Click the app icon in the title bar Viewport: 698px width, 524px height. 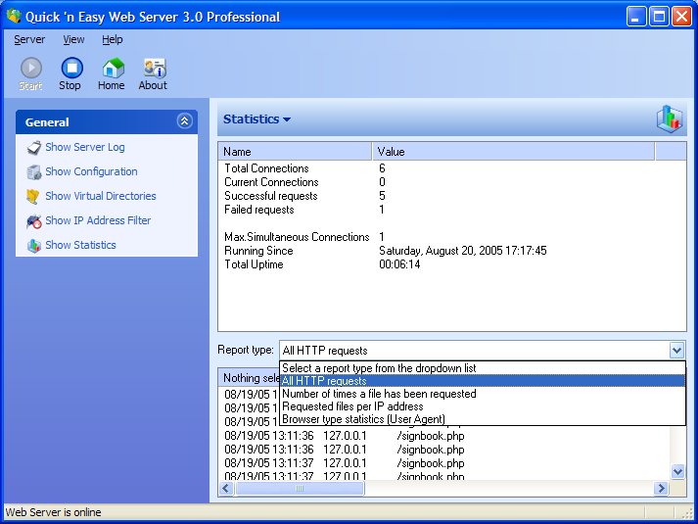coord(14,17)
